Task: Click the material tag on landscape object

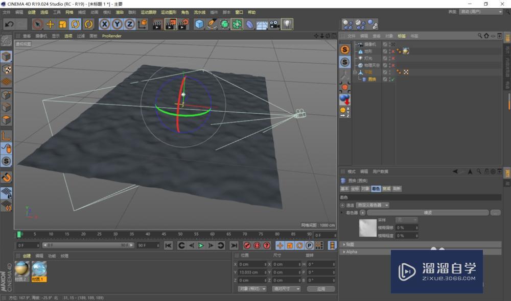Action: [406, 51]
